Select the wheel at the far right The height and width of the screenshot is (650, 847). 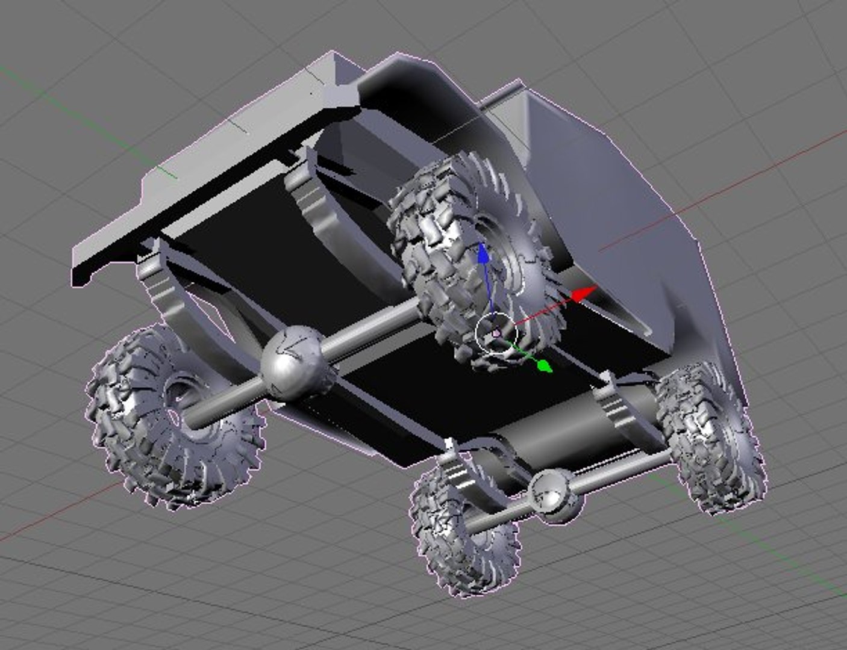point(711,436)
